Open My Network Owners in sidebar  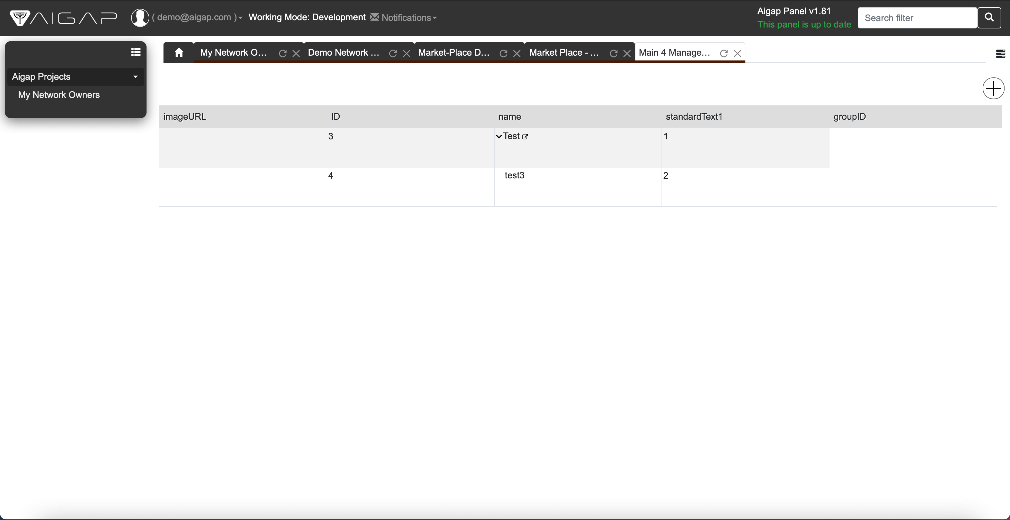point(59,95)
